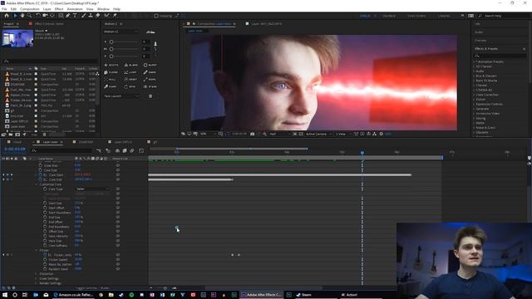Click the blue current time indicator in timeline
This screenshot has width=532, height=299.
click(362, 153)
